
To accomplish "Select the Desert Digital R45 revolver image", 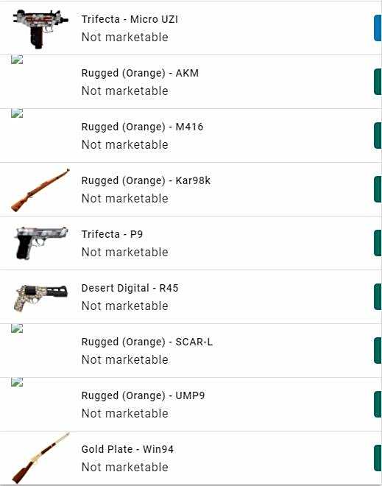I will (41, 297).
